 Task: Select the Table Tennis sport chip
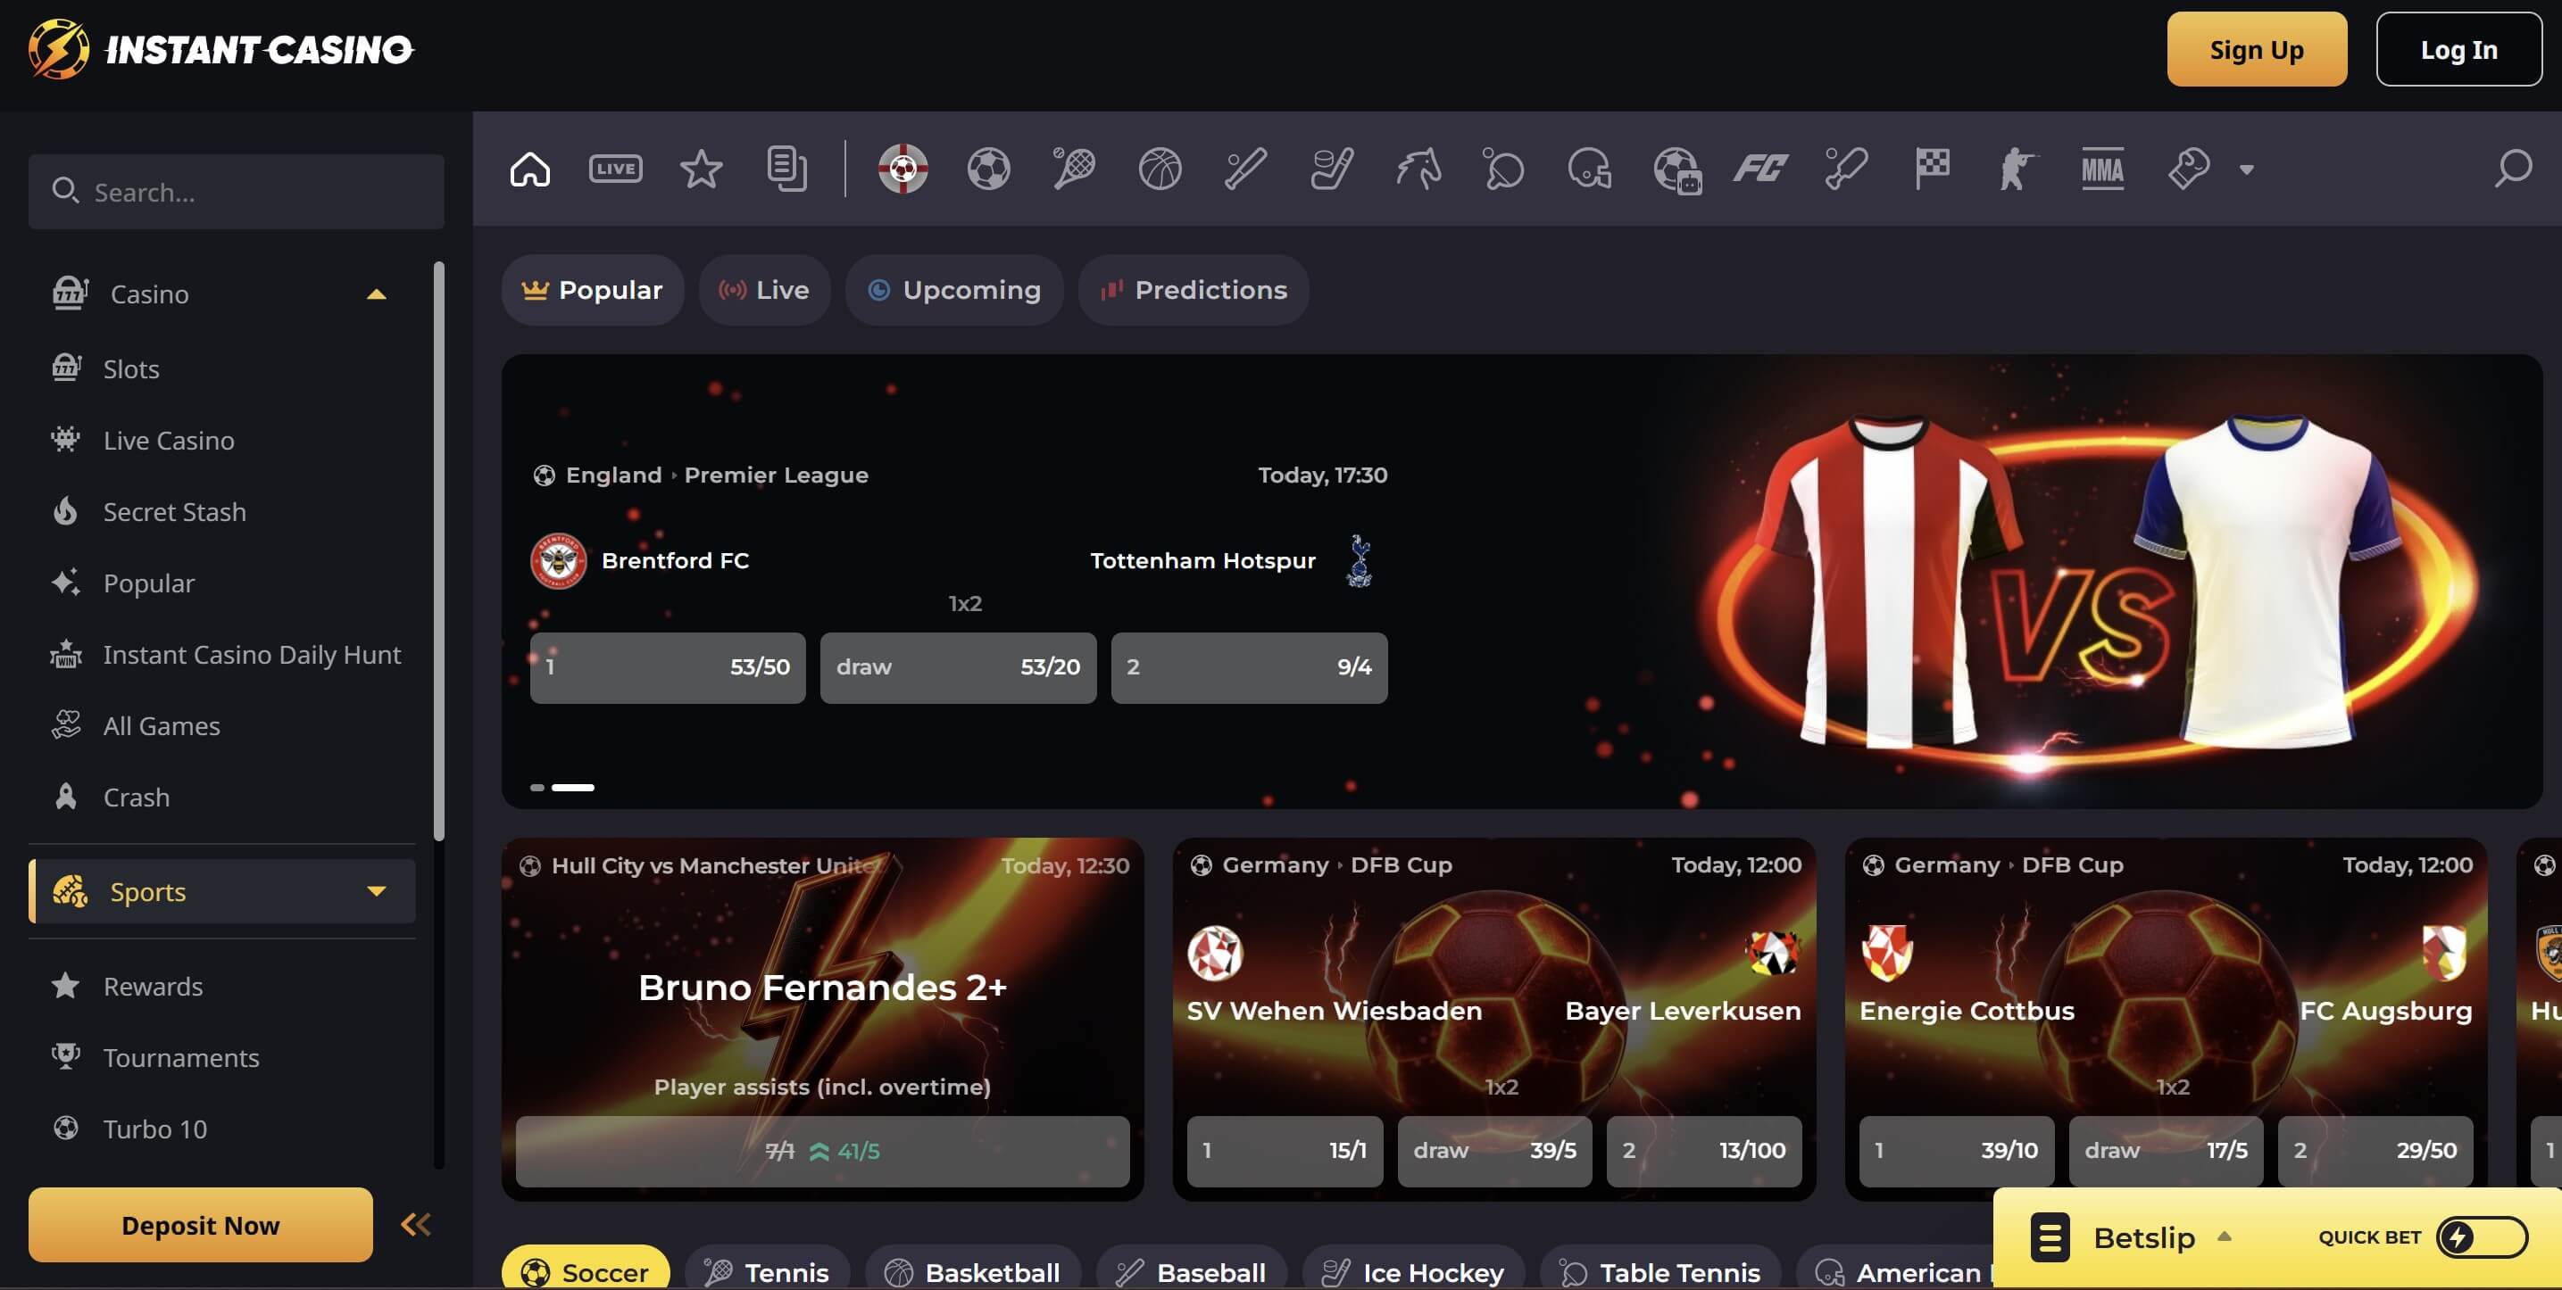coord(1659,1267)
